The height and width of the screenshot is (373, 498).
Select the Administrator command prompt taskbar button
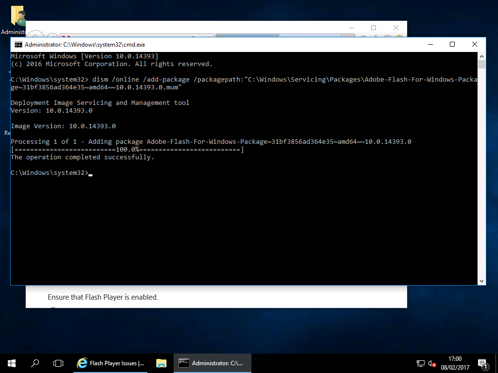(x=213, y=363)
